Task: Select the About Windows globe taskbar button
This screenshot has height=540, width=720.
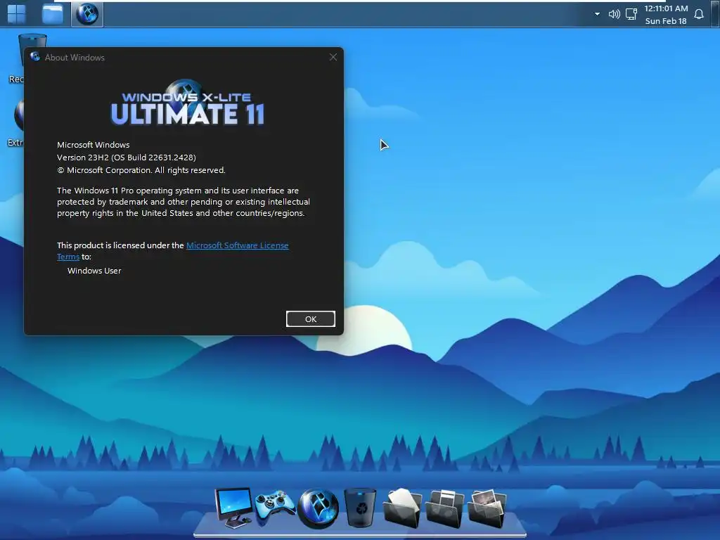Action: (87, 14)
